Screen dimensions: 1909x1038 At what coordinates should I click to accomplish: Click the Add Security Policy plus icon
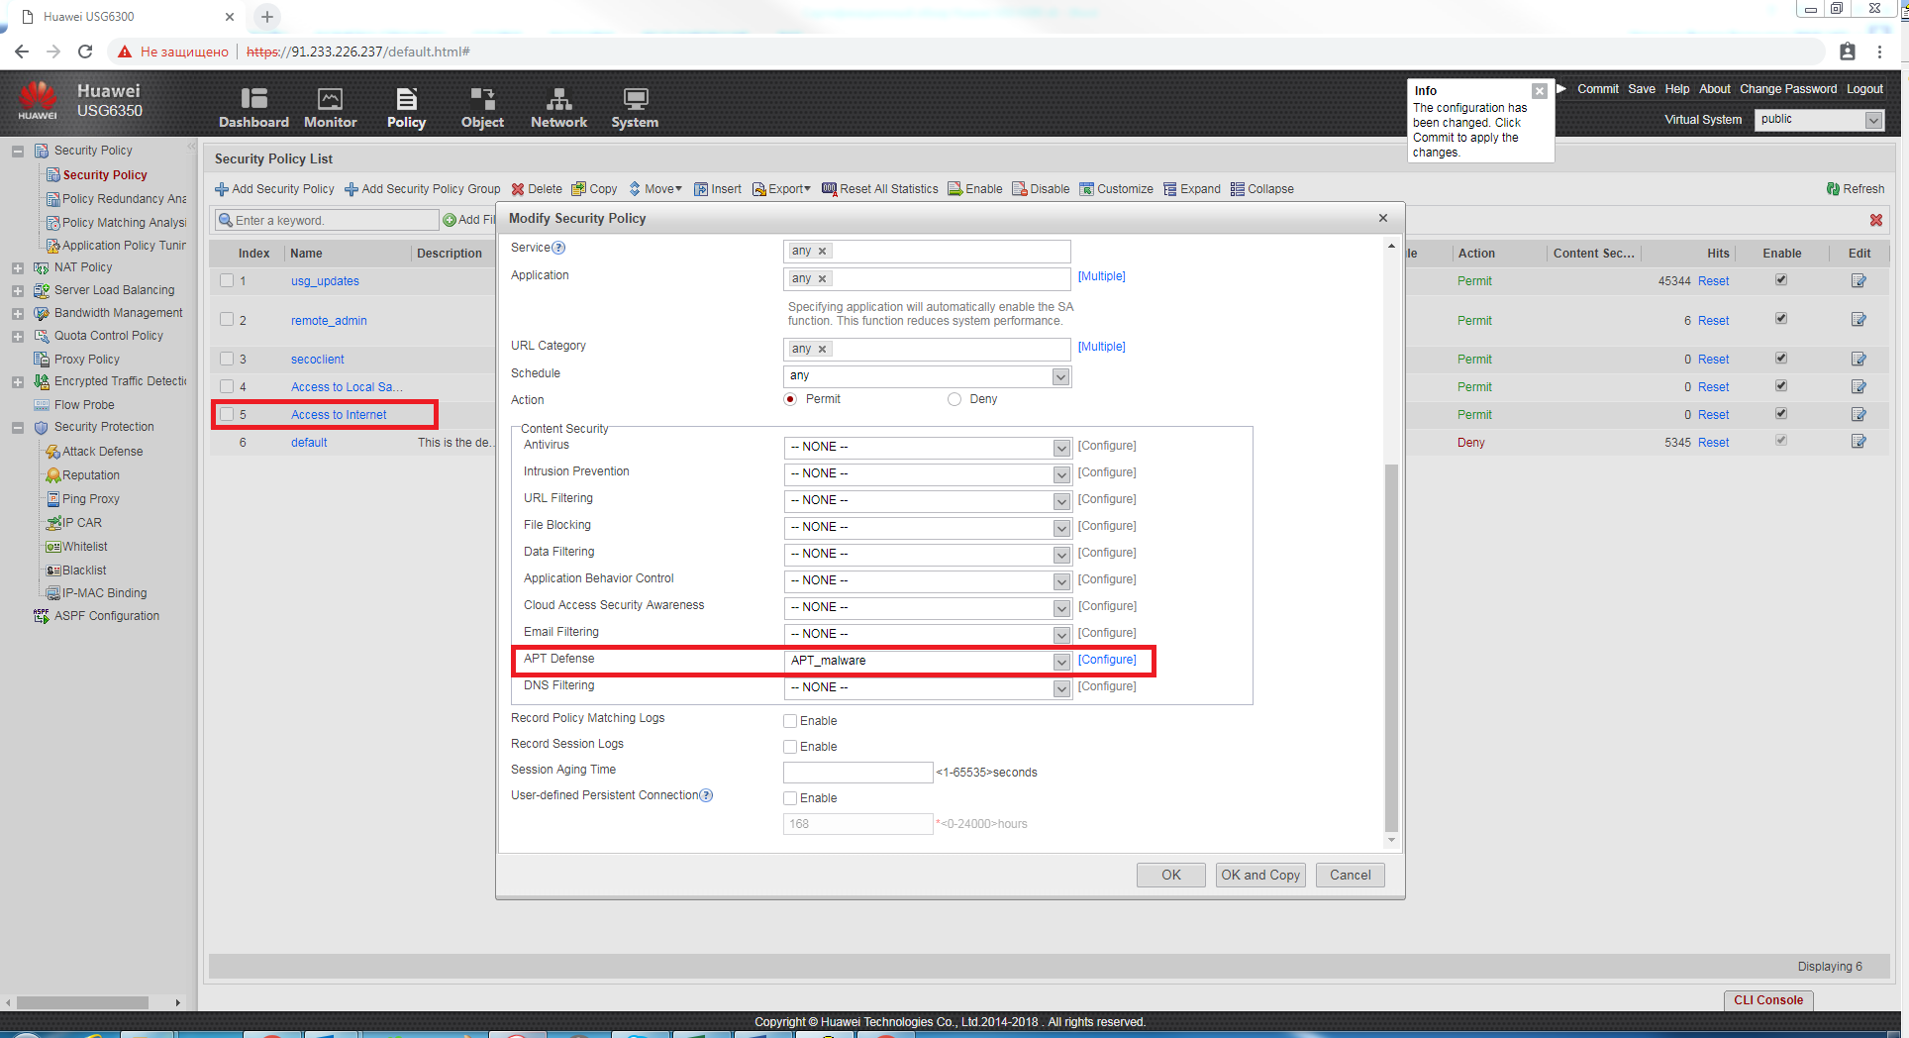[222, 189]
